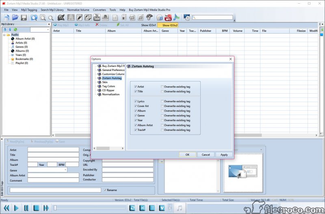The image size is (325, 214).
Task: Toggle the Rename checkbox
Action: pos(105,190)
